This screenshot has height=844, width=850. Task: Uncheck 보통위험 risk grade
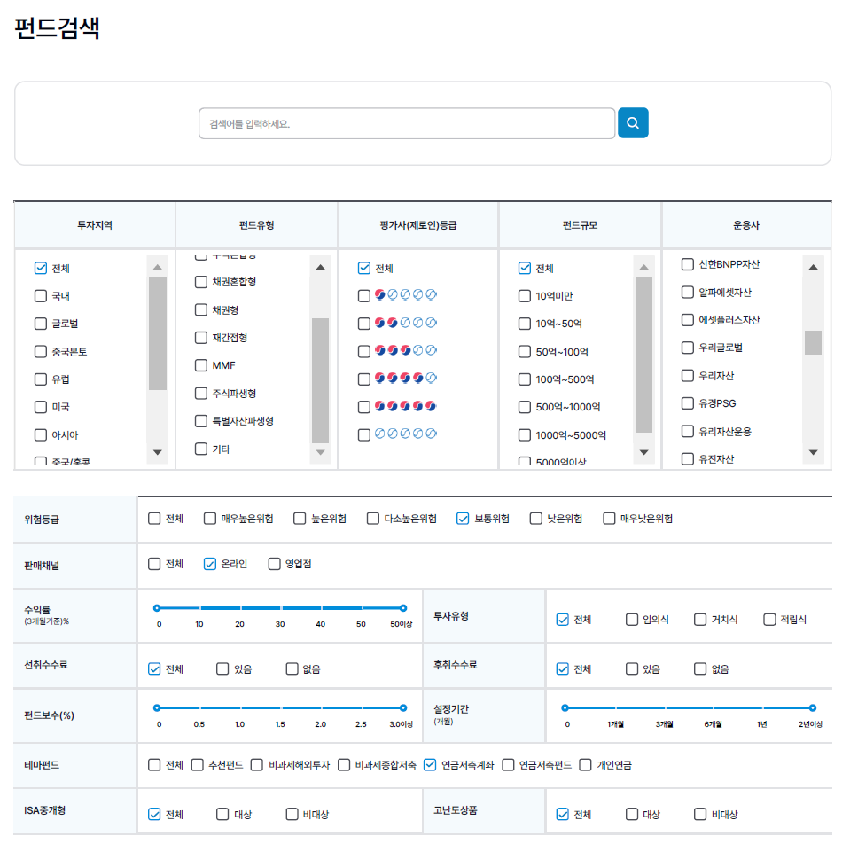[x=463, y=519]
